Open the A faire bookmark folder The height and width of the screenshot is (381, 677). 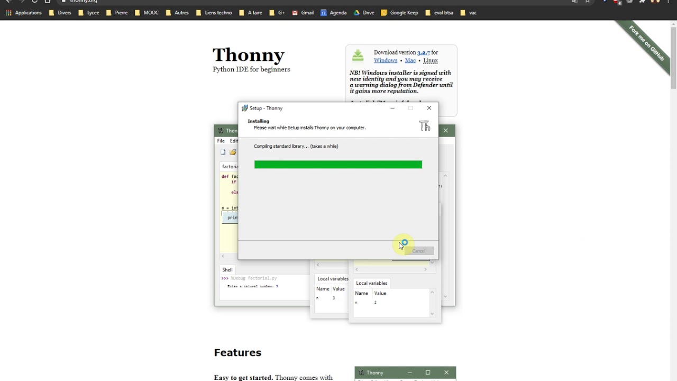(250, 13)
